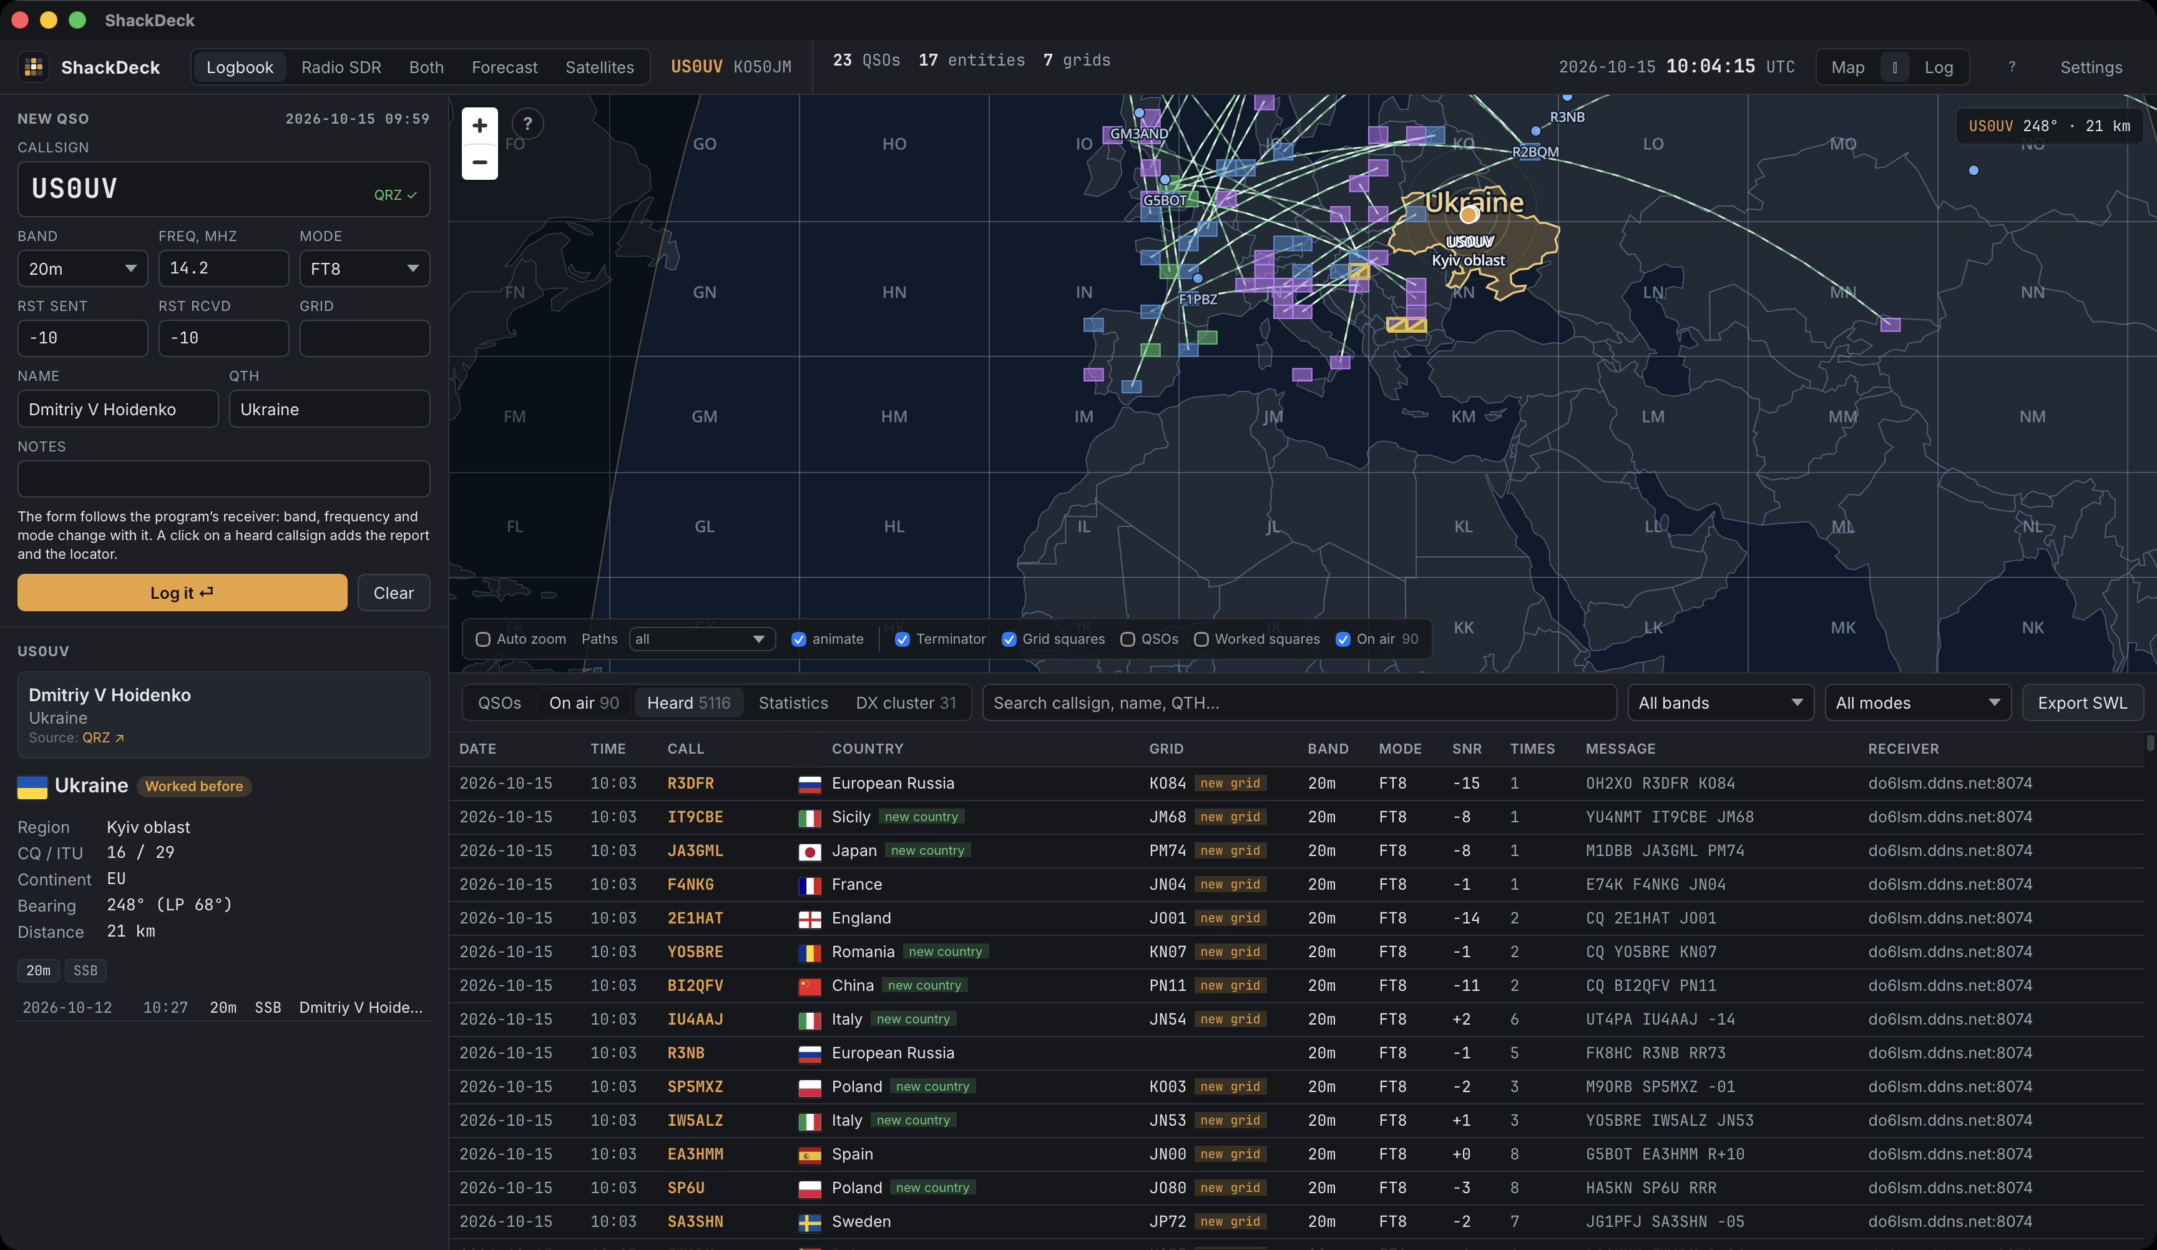Click the Export SWL button
Screen dimensions: 2157x1250
[x=2081, y=703]
